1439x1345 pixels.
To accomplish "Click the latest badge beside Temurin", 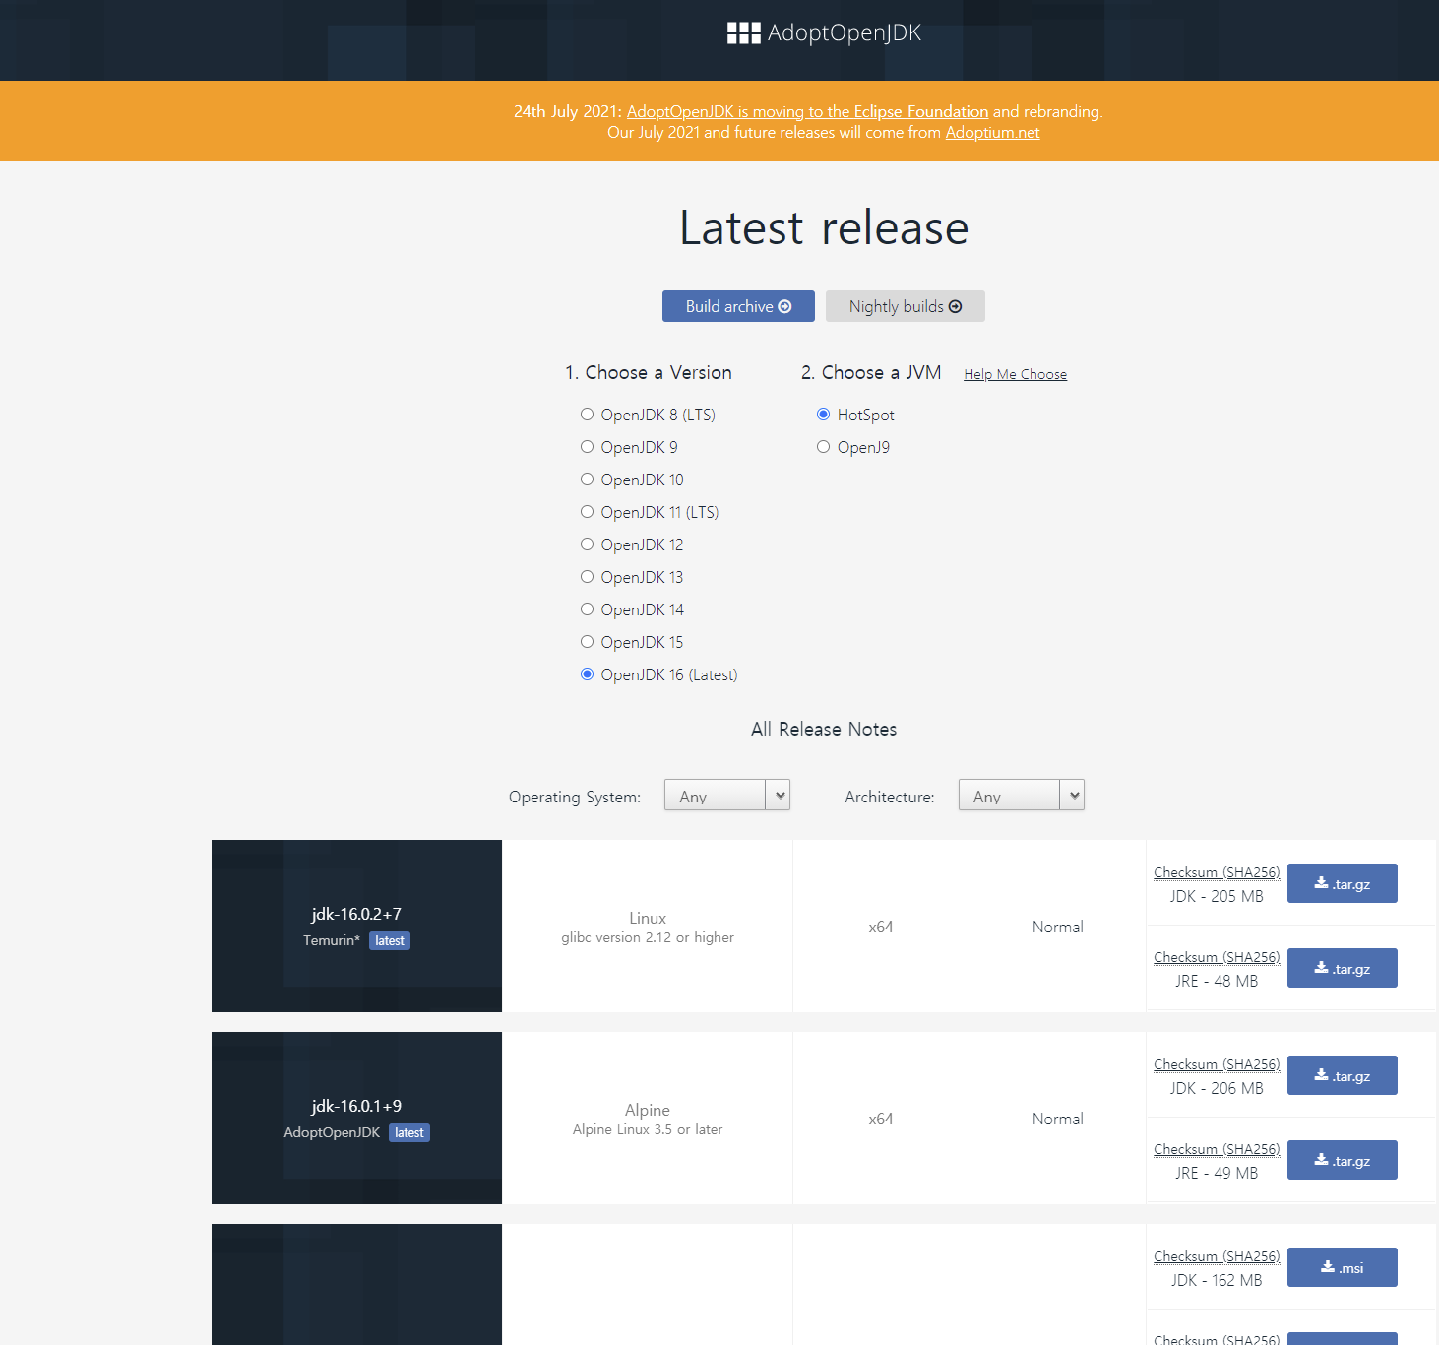I will coord(390,941).
